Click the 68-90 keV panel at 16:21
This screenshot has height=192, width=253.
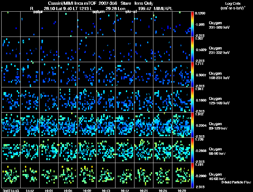(144, 150)
